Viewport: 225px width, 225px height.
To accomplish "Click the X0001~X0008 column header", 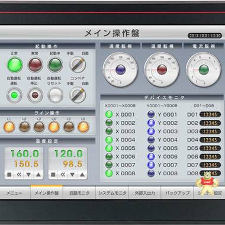I will pos(120,106).
